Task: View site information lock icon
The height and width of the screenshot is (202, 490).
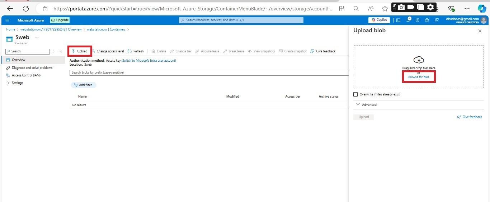Action: (x=45, y=8)
